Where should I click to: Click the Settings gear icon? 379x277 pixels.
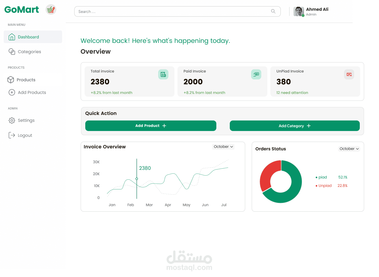(12, 120)
